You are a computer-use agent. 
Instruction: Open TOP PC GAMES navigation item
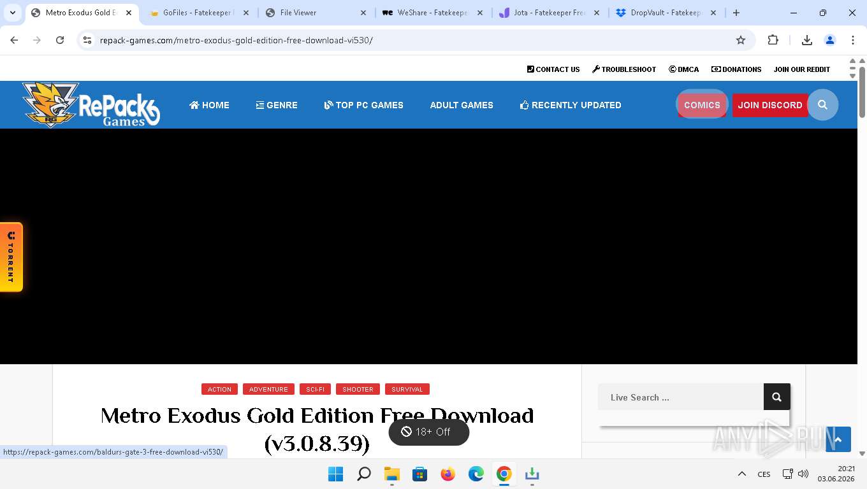pyautogui.click(x=363, y=105)
